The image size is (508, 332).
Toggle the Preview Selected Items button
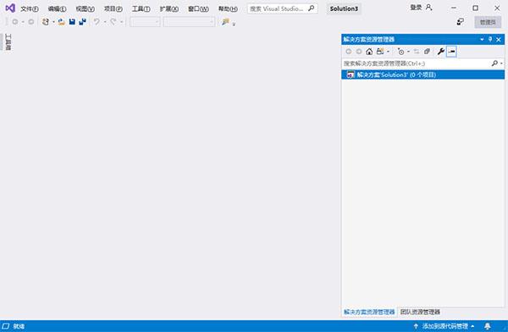(x=451, y=51)
